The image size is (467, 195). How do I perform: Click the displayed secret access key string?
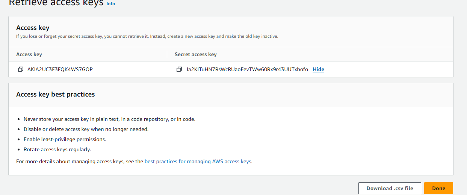point(247,70)
